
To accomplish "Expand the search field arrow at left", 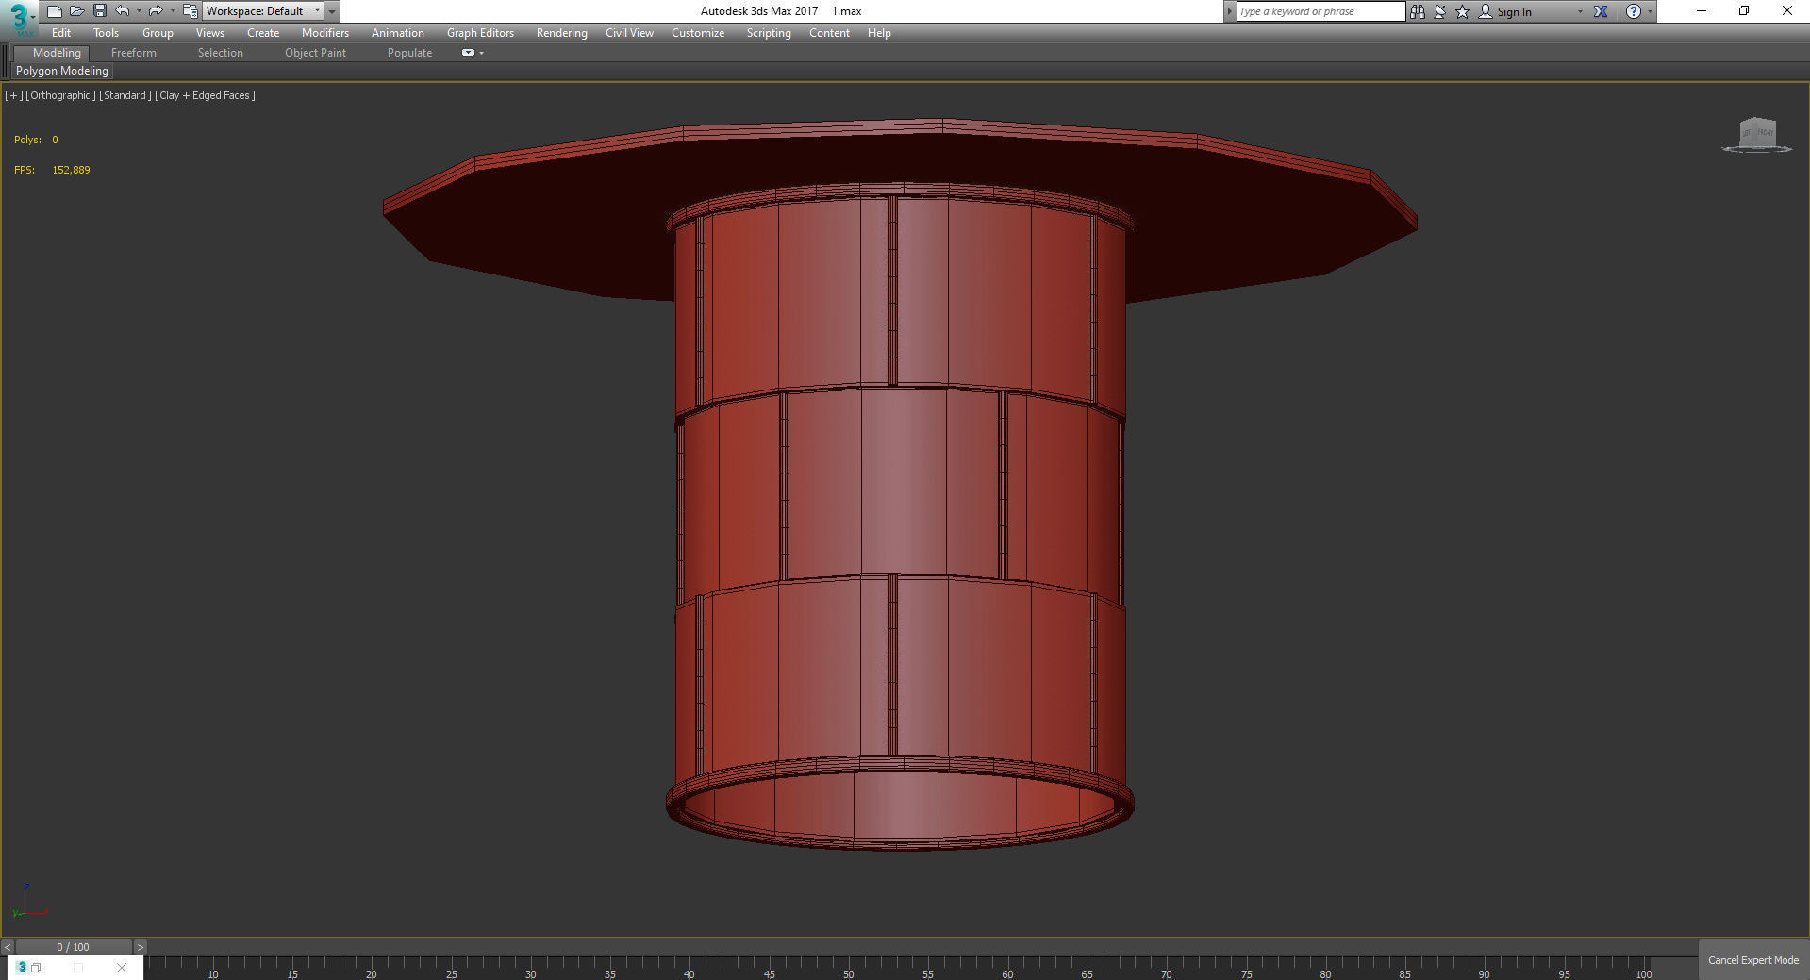I will coord(1229,11).
